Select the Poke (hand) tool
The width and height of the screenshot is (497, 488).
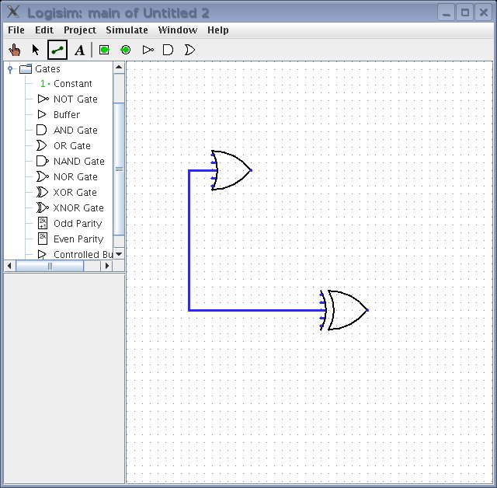(x=15, y=50)
